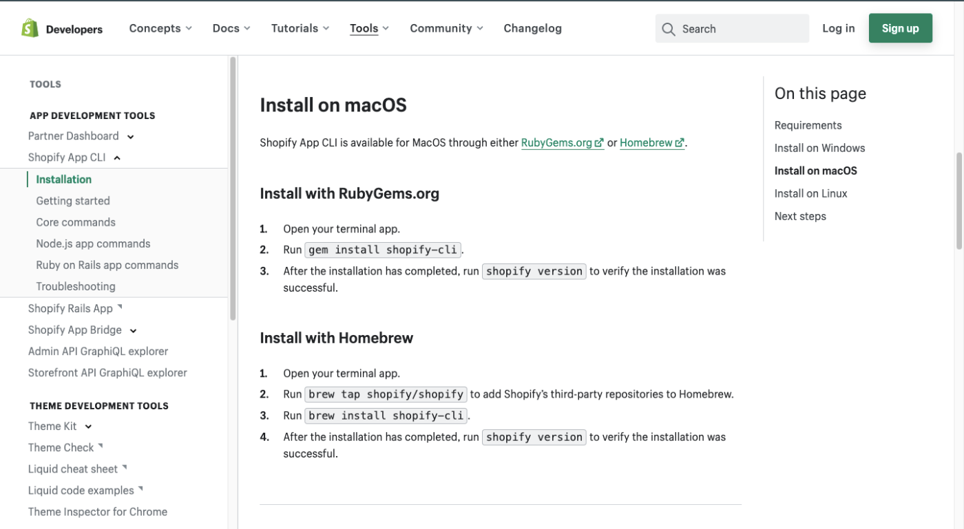This screenshot has width=964, height=529.
Task: Click the Shopify bag logo icon
Action: click(30, 28)
